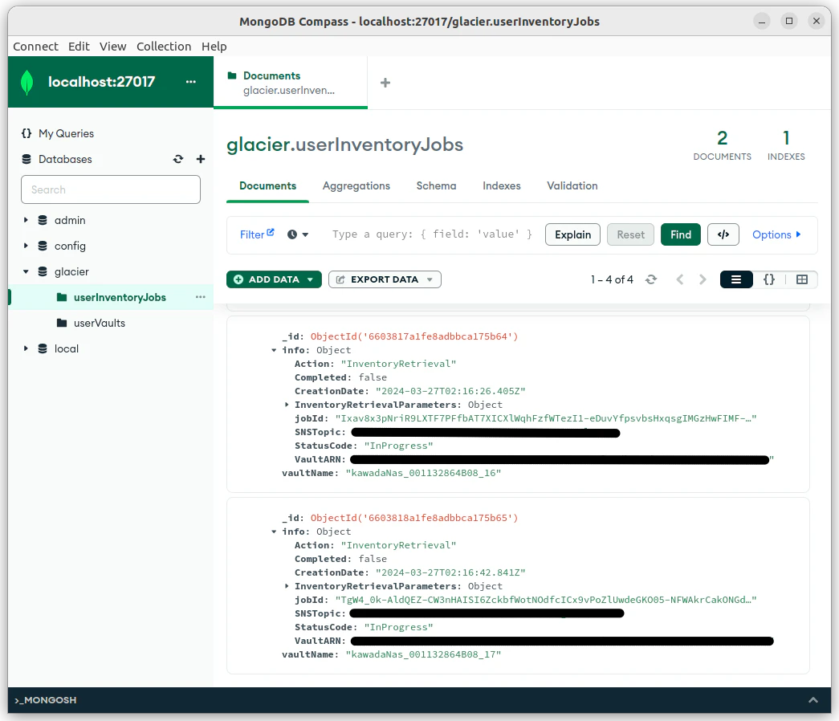Open recent queries history dropdown
The image size is (839, 721).
[x=298, y=234]
